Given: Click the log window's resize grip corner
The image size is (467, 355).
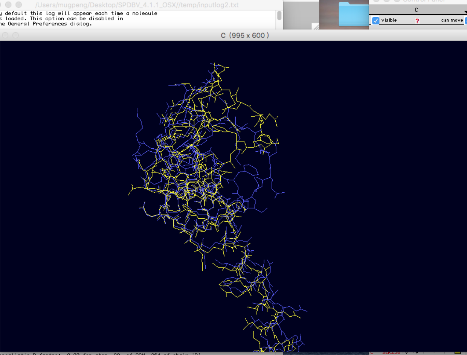Looking at the screenshot, I should 316,26.
